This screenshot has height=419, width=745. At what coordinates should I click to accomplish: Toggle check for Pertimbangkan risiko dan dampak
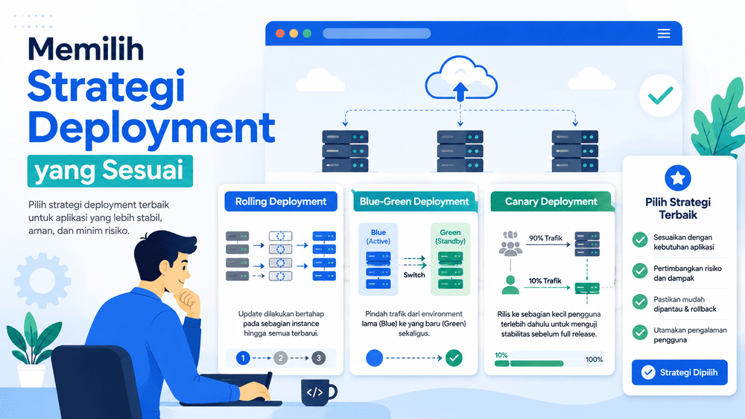tap(640, 270)
